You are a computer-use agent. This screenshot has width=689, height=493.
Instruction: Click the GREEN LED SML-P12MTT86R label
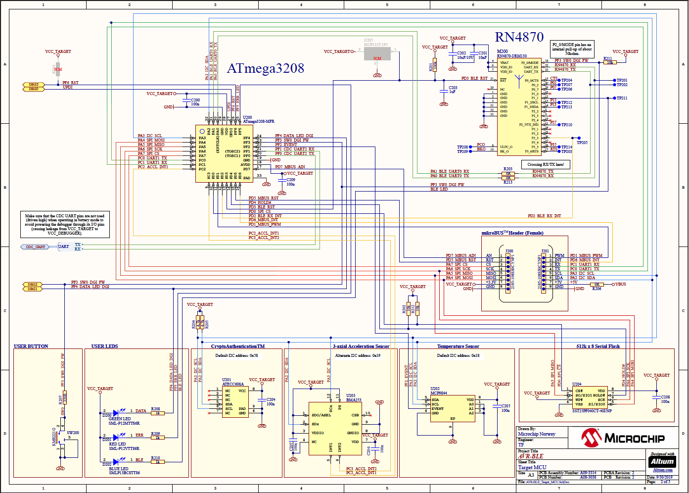(x=124, y=421)
